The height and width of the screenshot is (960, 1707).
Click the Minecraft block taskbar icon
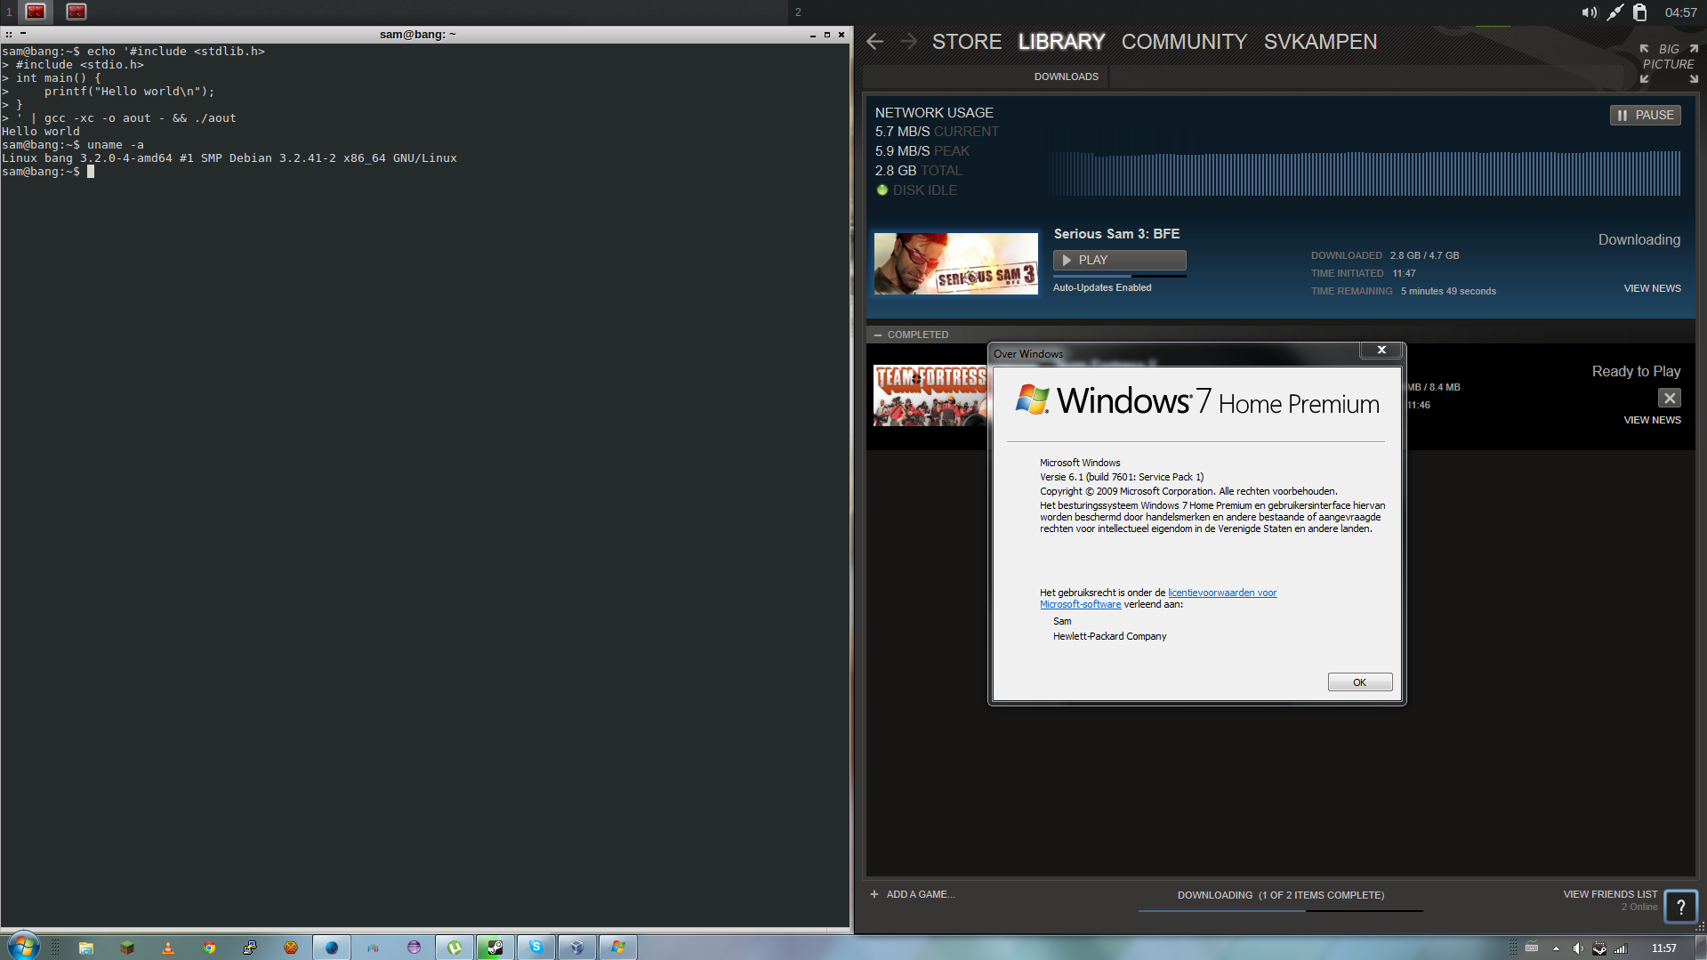[127, 948]
